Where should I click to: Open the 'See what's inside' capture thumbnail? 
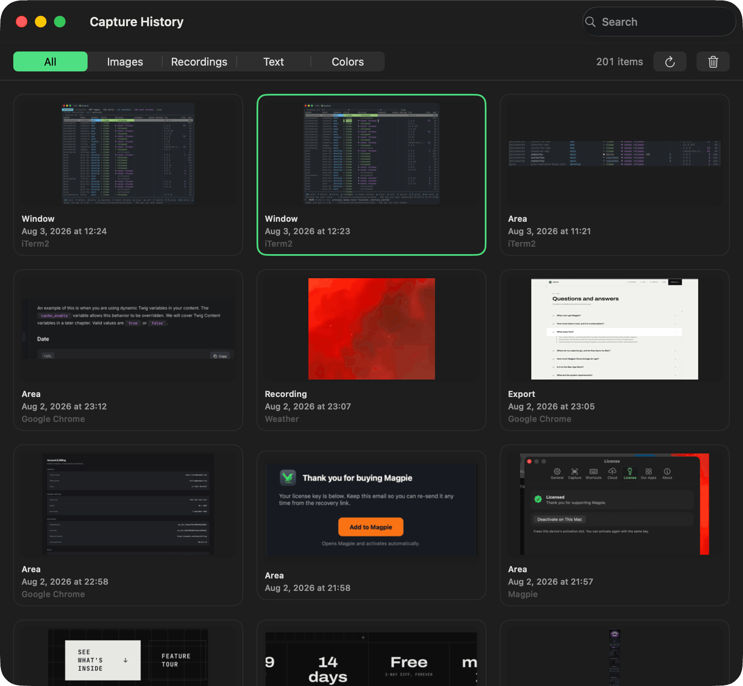[x=128, y=657]
